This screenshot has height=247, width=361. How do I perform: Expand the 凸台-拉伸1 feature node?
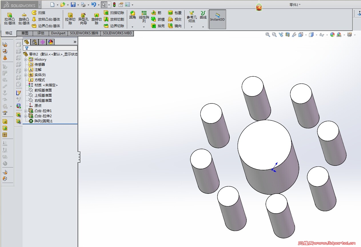[26, 111]
